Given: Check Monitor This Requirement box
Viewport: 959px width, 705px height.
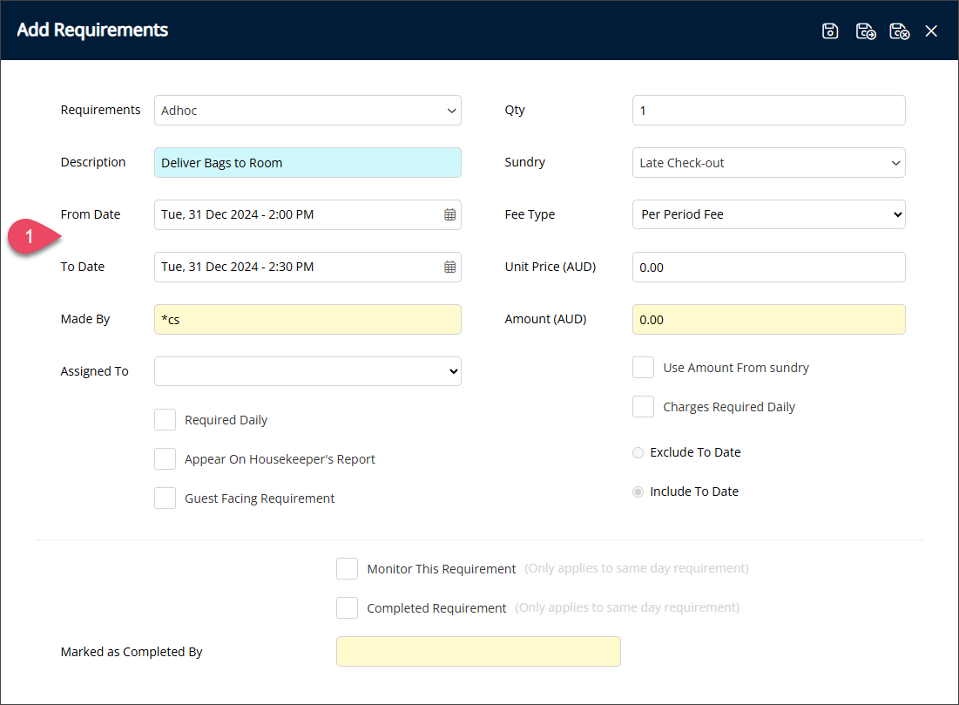Looking at the screenshot, I should pyautogui.click(x=347, y=568).
